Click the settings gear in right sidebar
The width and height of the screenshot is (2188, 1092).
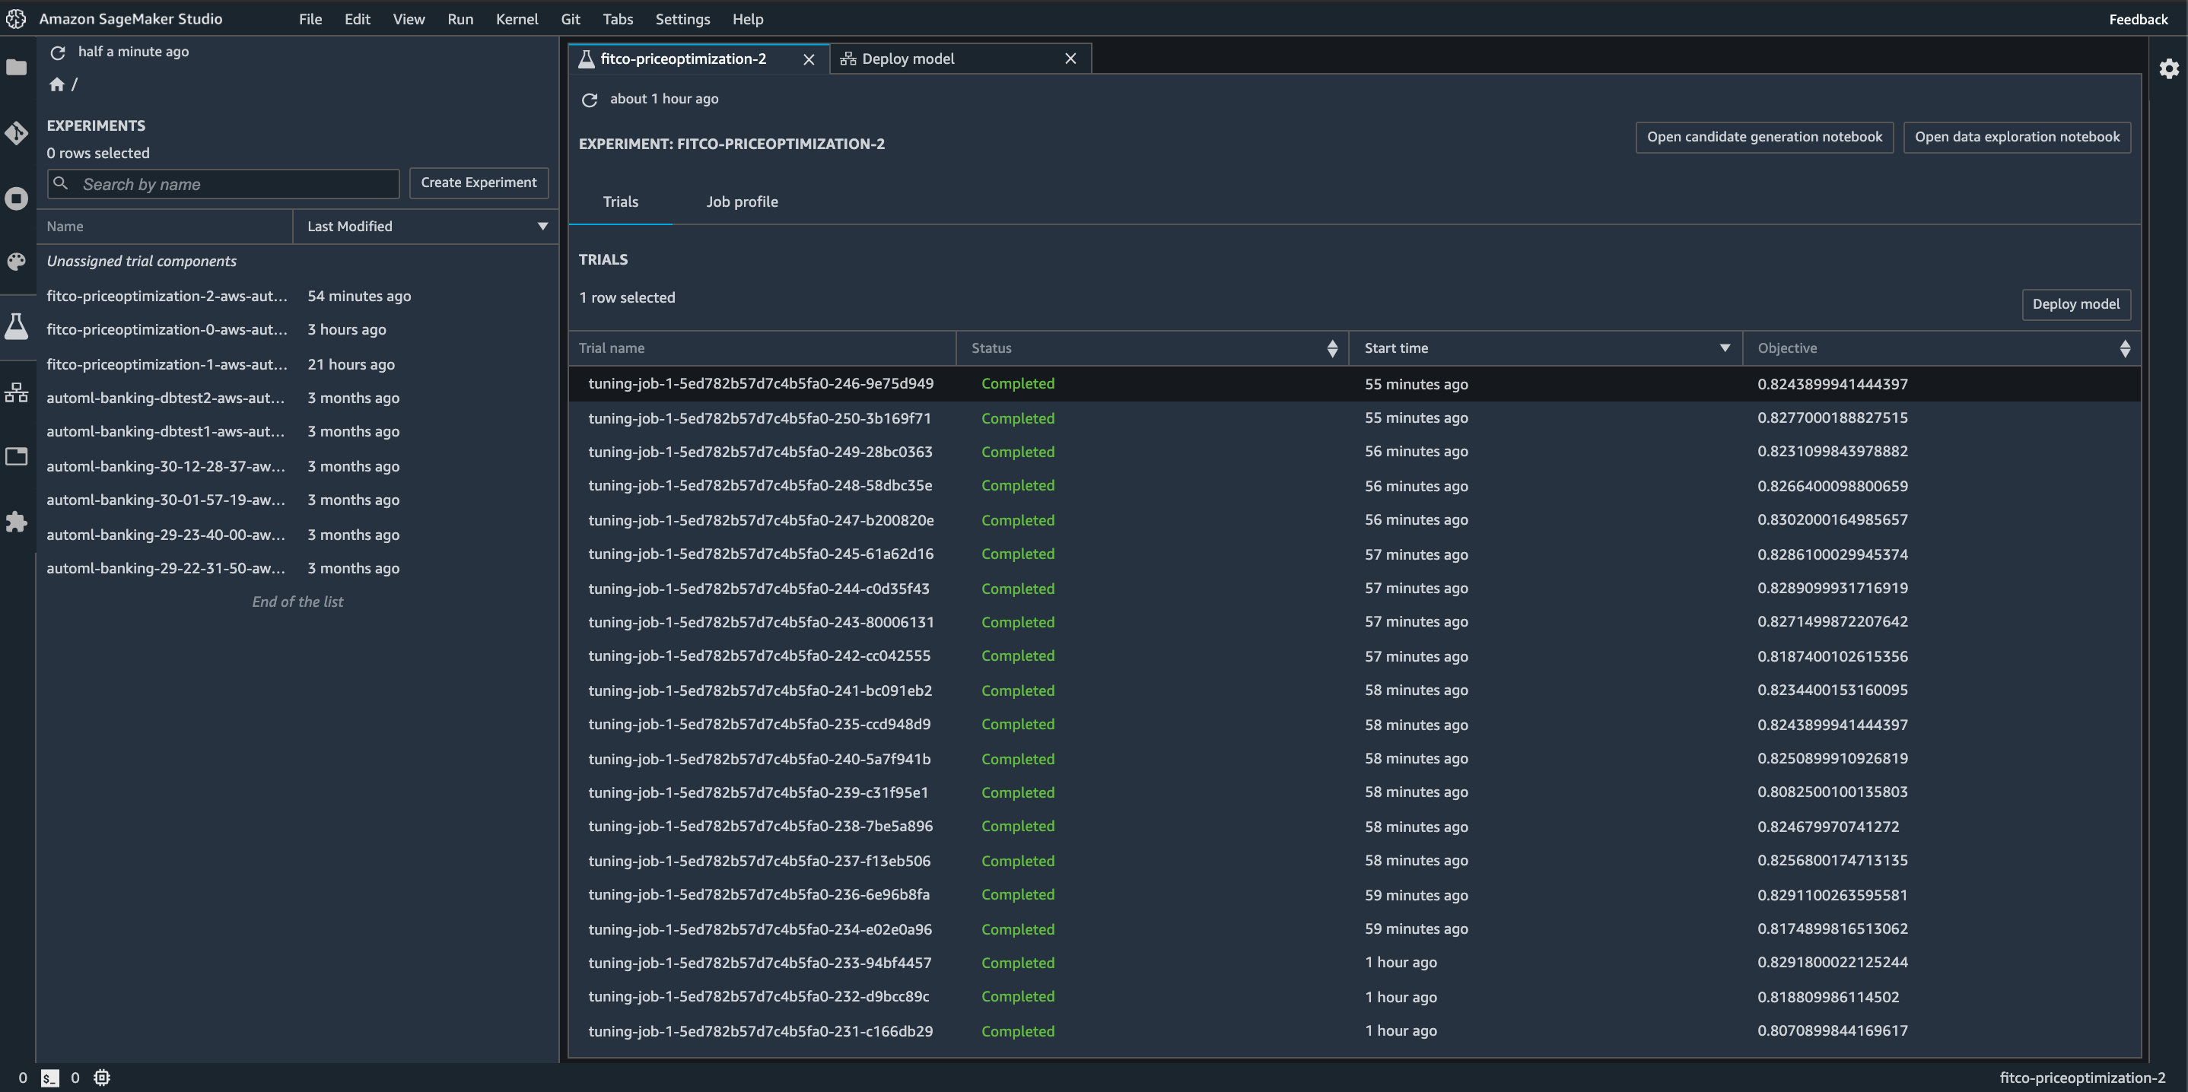[x=2168, y=68]
